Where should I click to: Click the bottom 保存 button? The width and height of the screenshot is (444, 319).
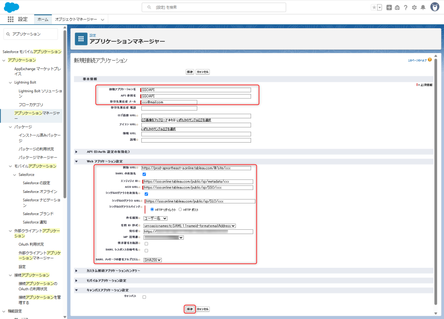pos(190,309)
